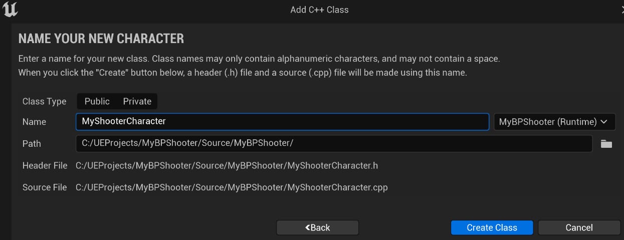Click the Header File label
The height and width of the screenshot is (240, 624).
coord(45,165)
